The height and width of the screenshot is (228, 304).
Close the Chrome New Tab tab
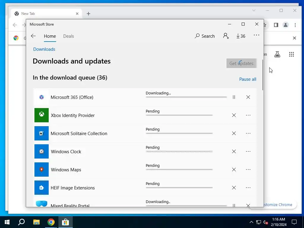pos(77,14)
